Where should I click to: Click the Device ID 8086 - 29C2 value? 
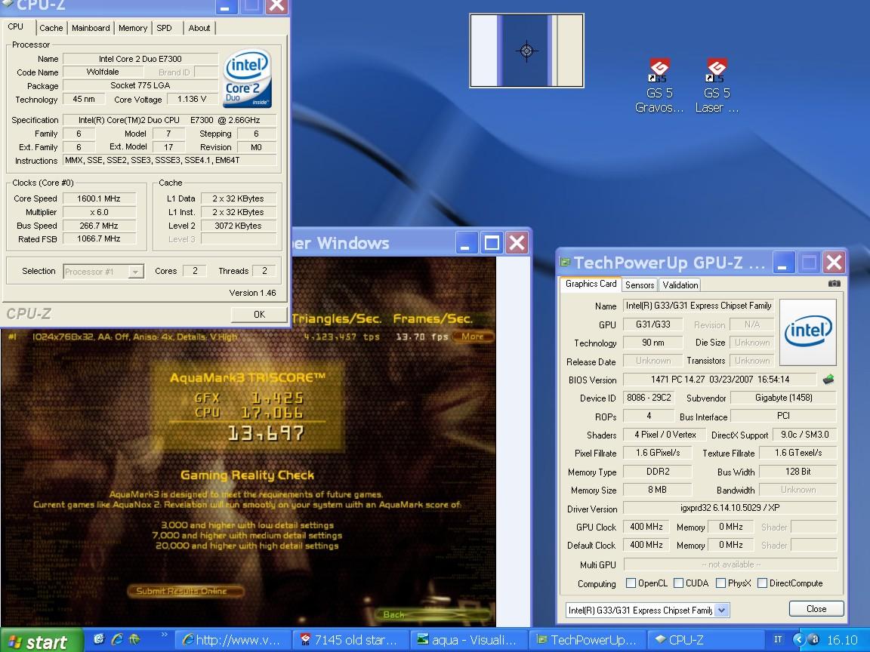click(x=648, y=398)
